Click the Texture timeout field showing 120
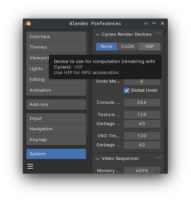This screenshot has height=201, width=191. point(142,115)
